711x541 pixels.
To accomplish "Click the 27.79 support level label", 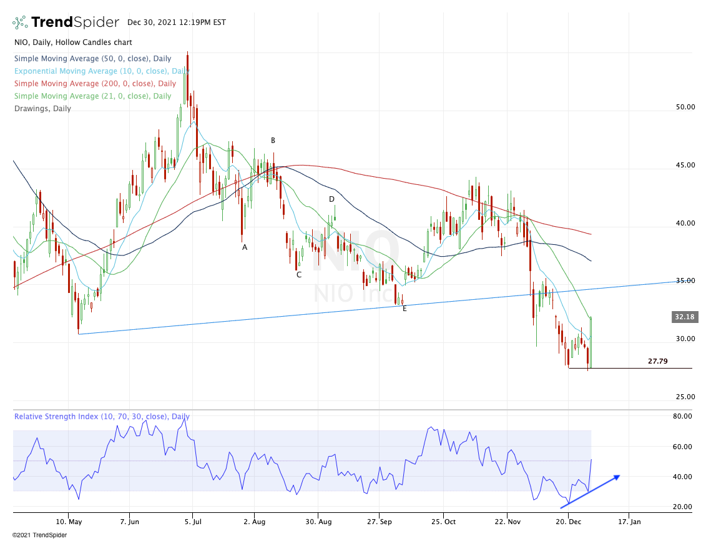I will (x=657, y=361).
